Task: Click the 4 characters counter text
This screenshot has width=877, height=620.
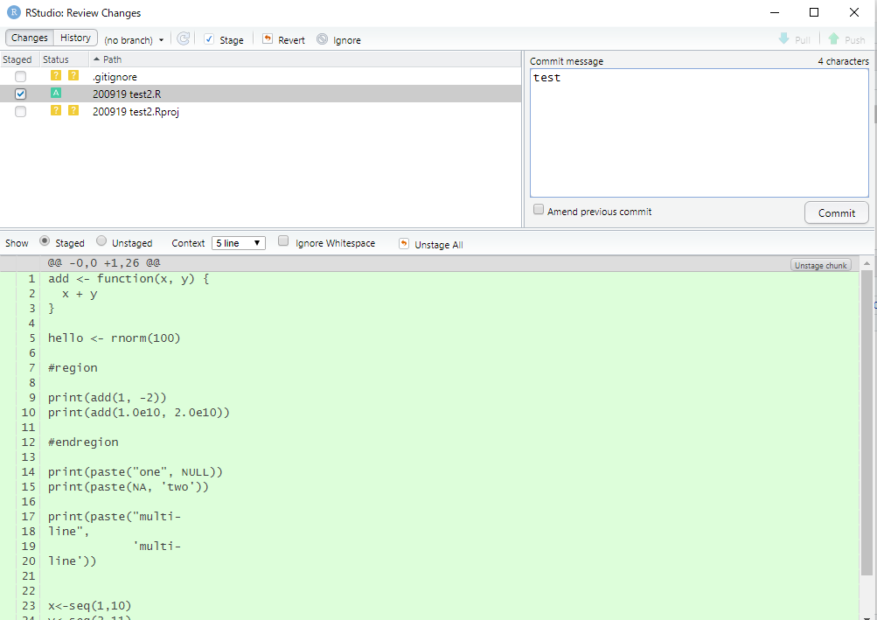Action: tap(843, 61)
